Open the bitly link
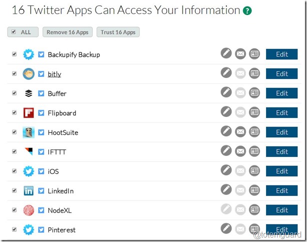 click(54, 74)
